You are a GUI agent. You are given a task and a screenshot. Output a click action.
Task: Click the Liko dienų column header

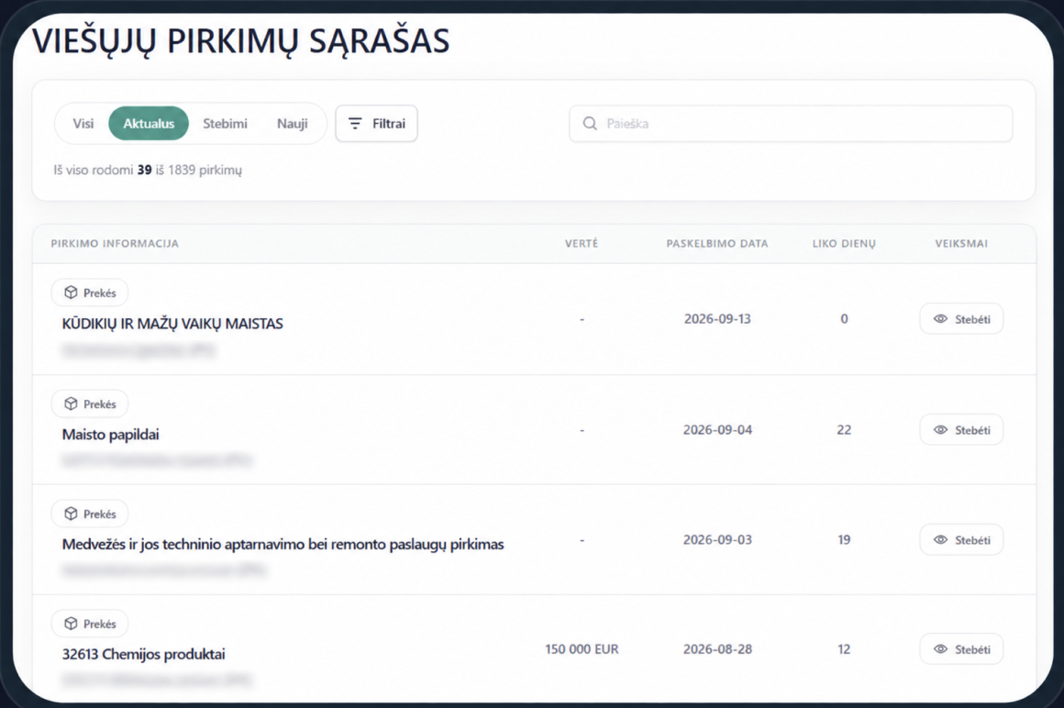pos(844,243)
